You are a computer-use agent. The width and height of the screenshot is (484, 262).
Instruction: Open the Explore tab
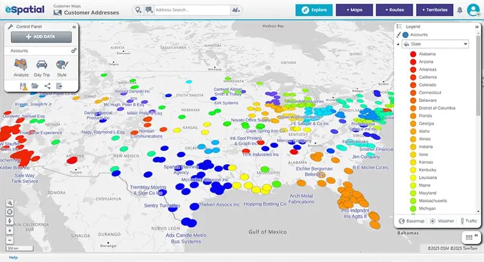pyautogui.click(x=314, y=10)
